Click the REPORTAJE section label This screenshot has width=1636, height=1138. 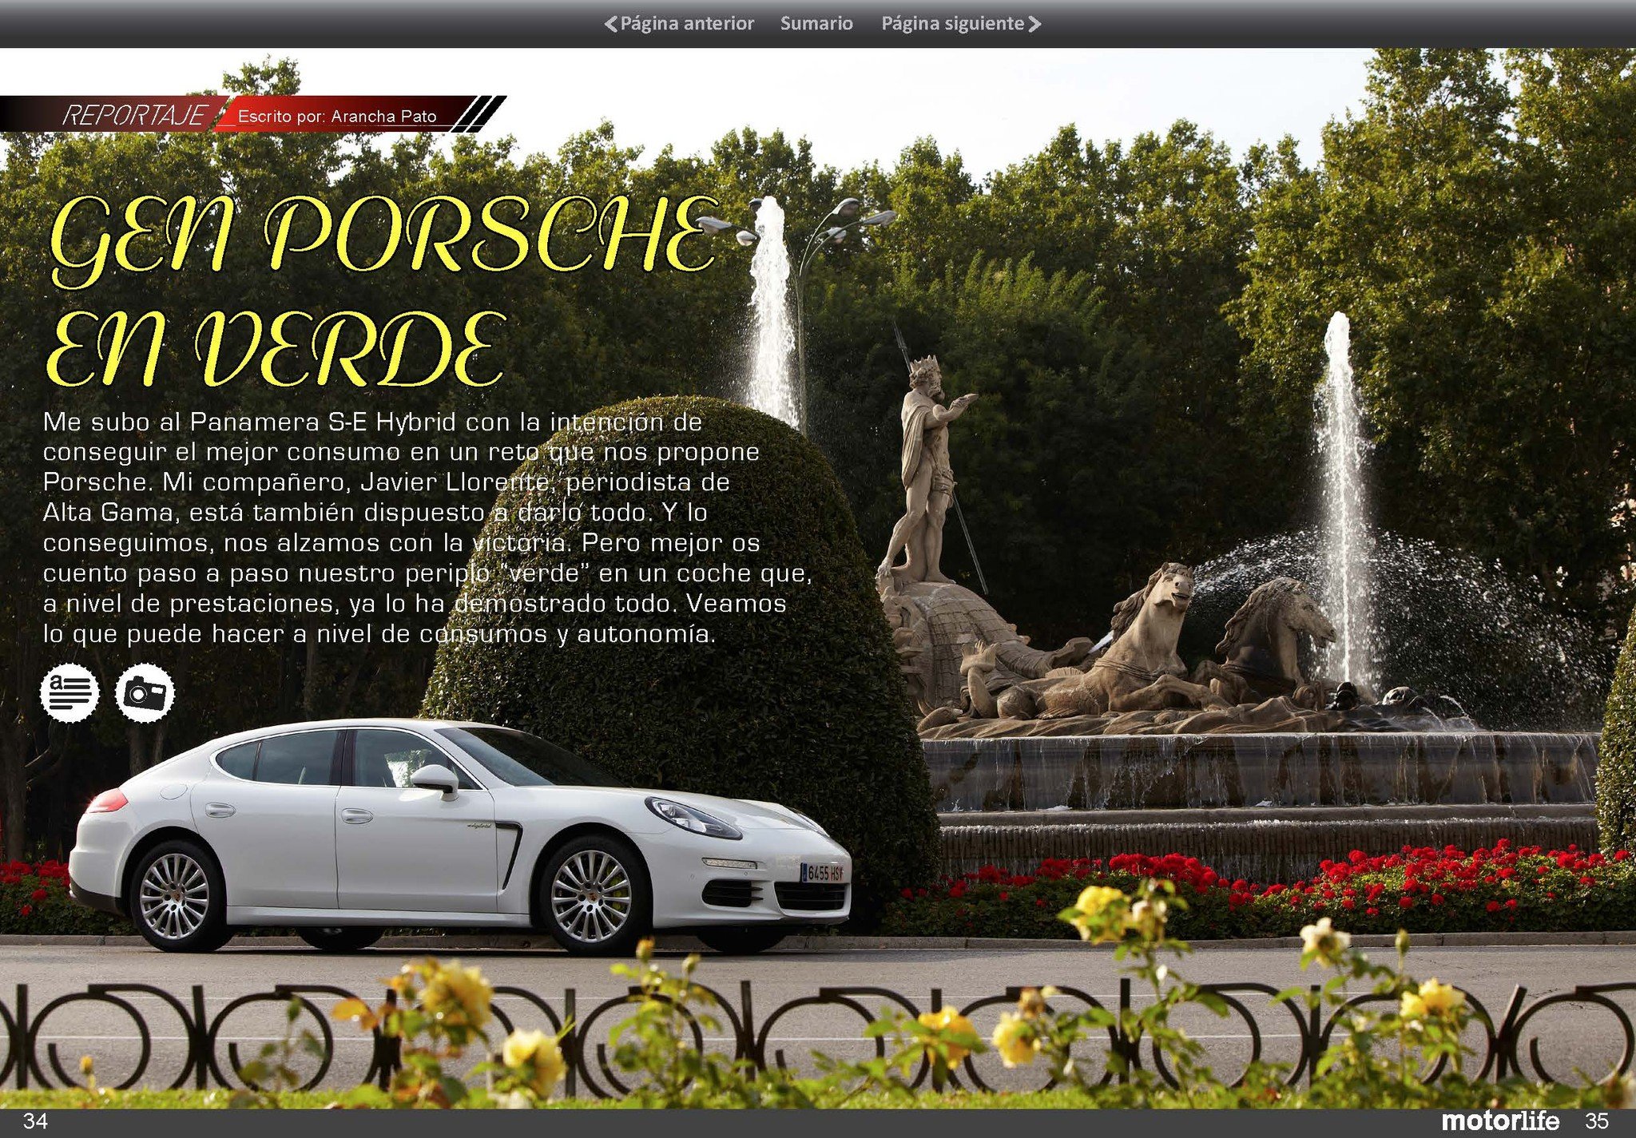point(133,115)
